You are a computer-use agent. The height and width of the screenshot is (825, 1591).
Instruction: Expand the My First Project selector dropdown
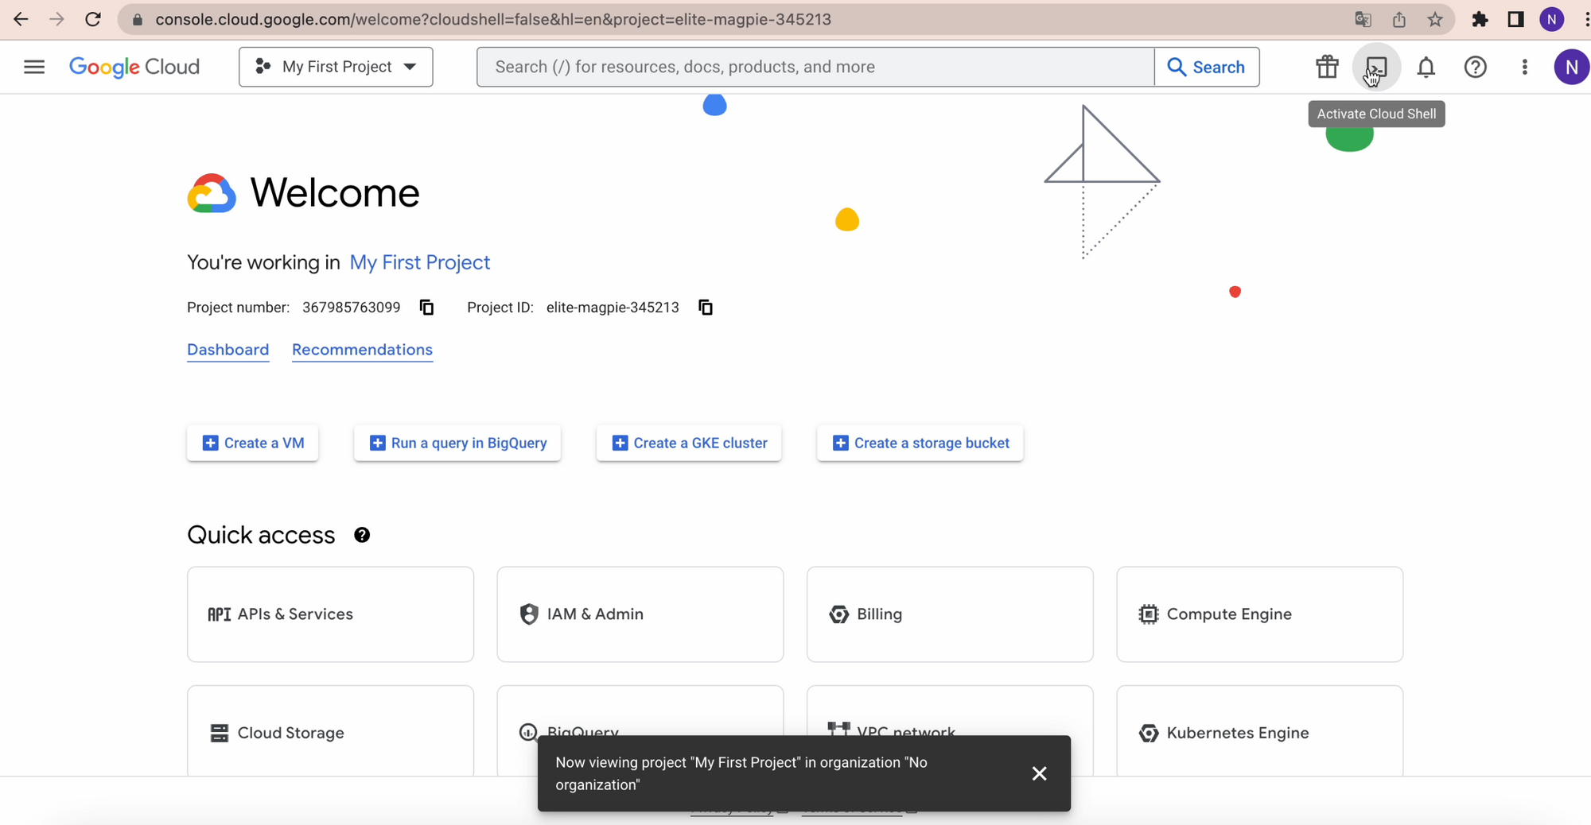tap(336, 67)
